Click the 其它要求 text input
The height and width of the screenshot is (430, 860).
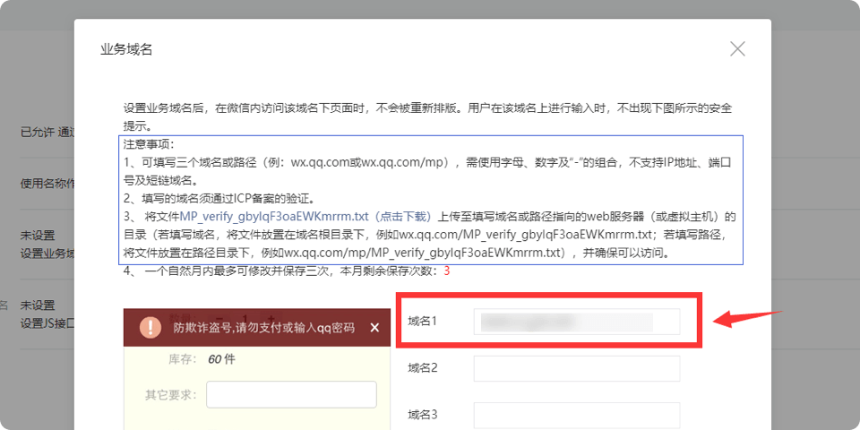pos(291,394)
